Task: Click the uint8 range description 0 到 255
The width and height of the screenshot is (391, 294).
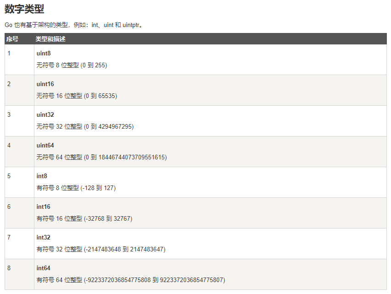Action: click(x=72, y=65)
